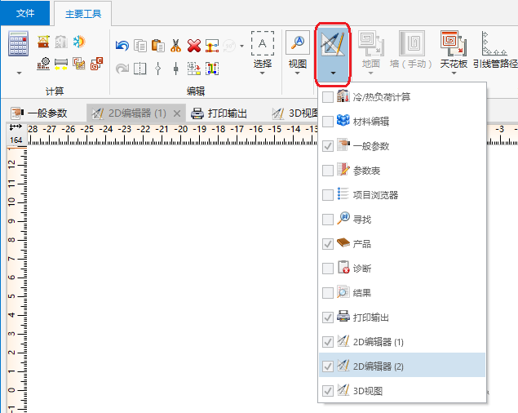Viewport: 518px width, 413px height.
Task: Click the 视图 magnifier icon
Action: coord(297,43)
